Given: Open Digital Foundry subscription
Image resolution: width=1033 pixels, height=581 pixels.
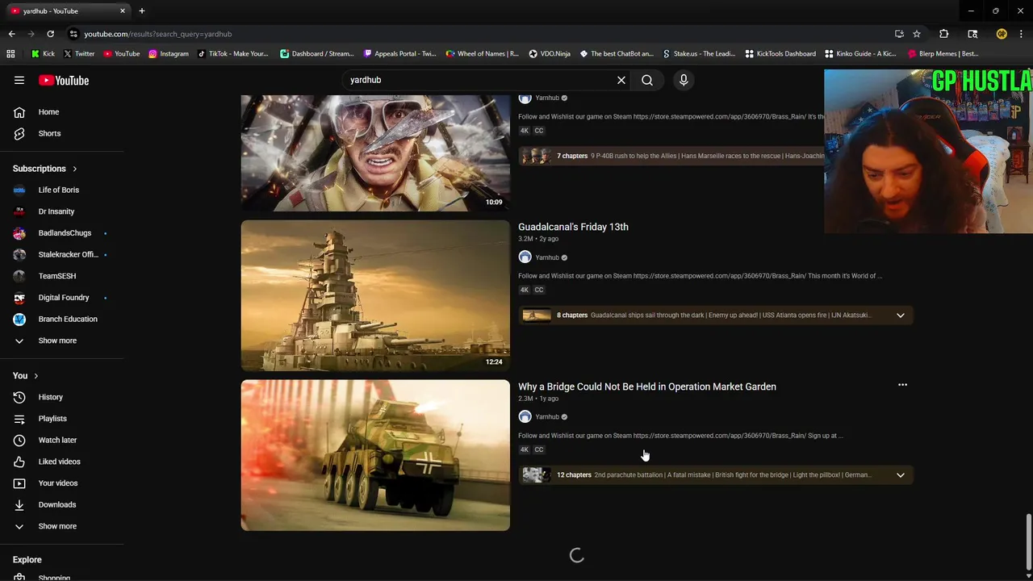Looking at the screenshot, I should point(61,298).
